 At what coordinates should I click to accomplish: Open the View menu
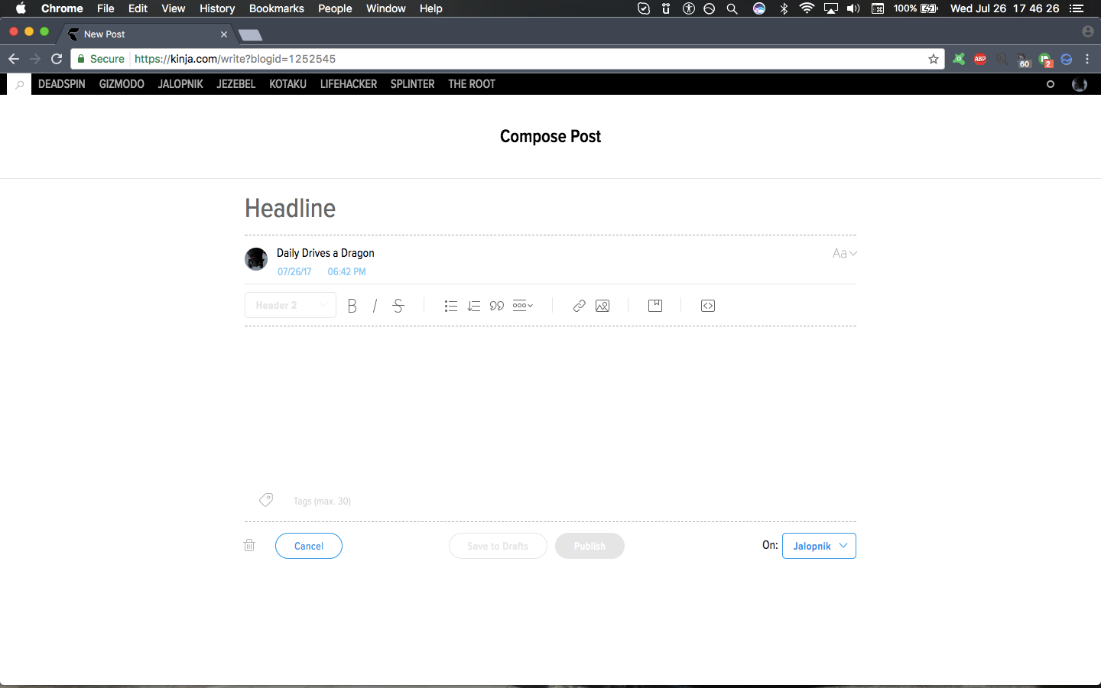click(173, 8)
